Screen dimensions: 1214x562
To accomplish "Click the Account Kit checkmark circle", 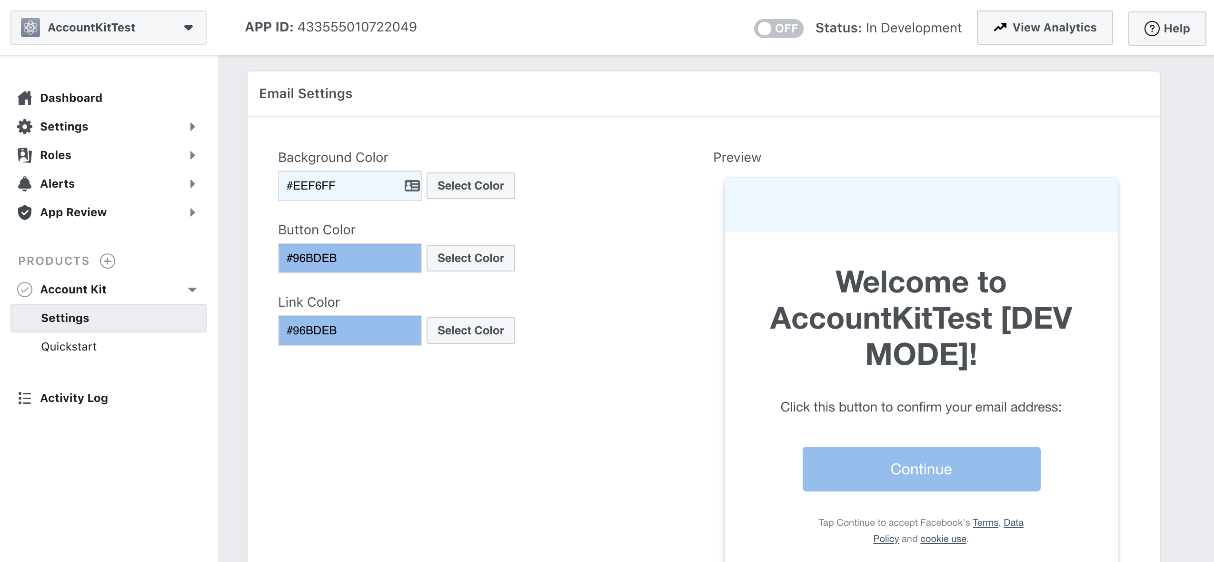I will (x=25, y=290).
